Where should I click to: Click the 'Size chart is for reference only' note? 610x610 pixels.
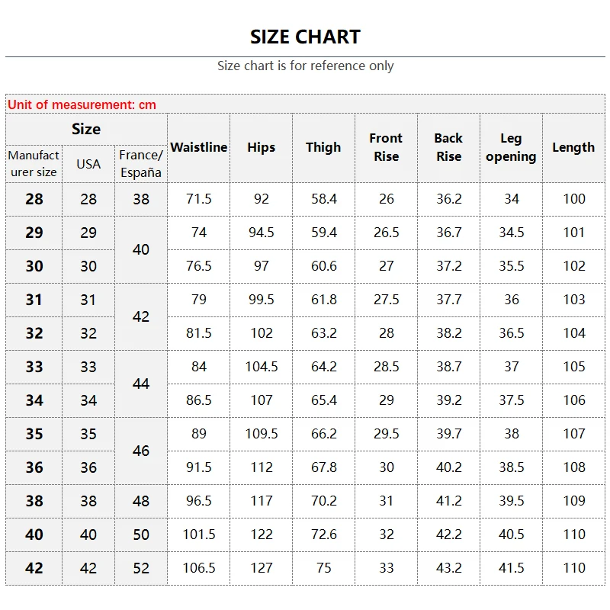tap(305, 66)
